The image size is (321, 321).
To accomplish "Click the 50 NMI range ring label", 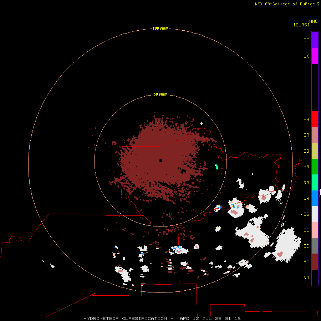I will 160,94.
